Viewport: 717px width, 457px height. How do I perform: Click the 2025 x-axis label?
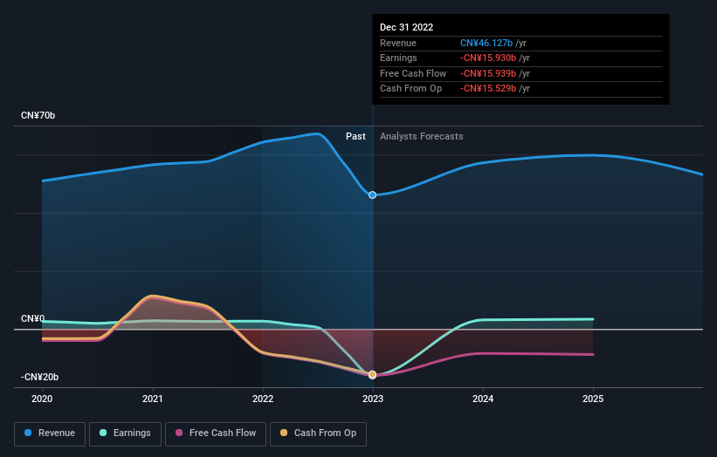click(593, 399)
